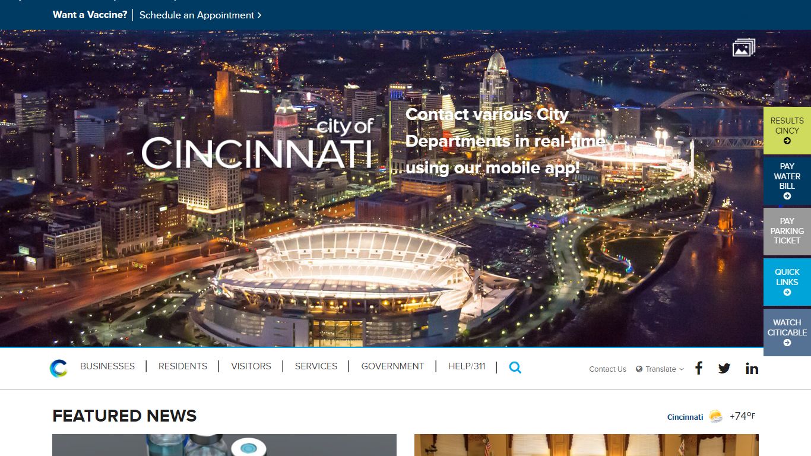Open the city's LinkedIn icon
This screenshot has width=811, height=456.
(752, 368)
